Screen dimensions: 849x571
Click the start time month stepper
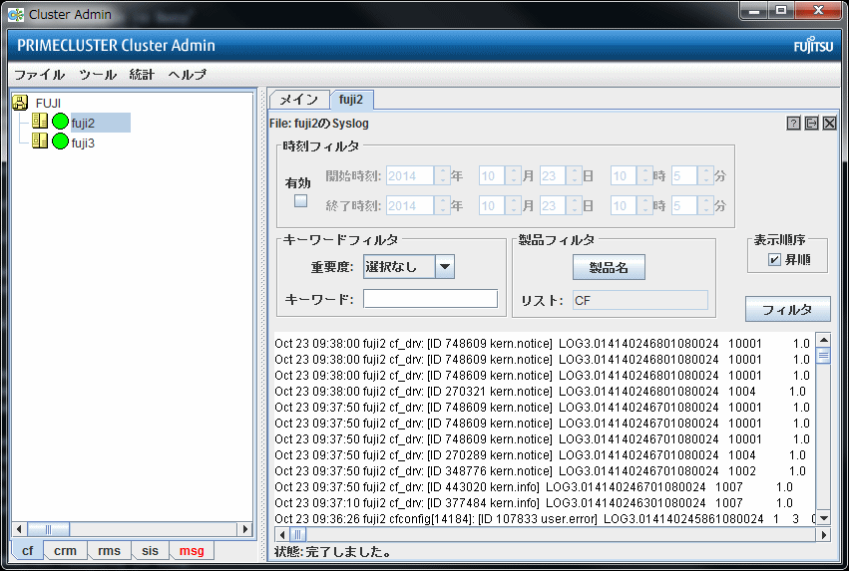[514, 175]
